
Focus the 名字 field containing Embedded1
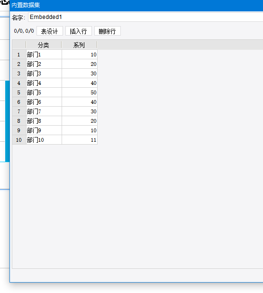pos(145,17)
